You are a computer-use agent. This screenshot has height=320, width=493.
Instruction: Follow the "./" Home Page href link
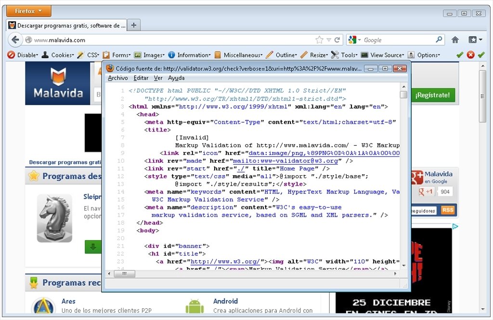click(x=241, y=169)
